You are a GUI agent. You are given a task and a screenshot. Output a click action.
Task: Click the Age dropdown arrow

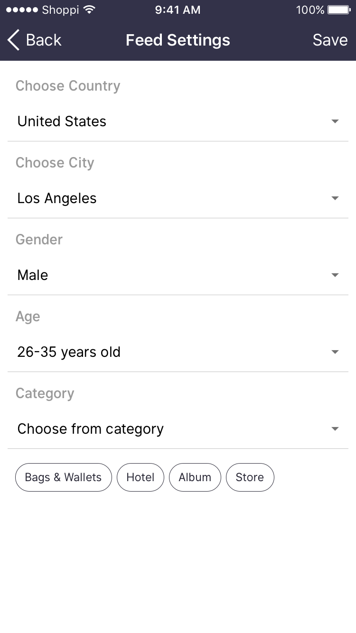click(335, 352)
